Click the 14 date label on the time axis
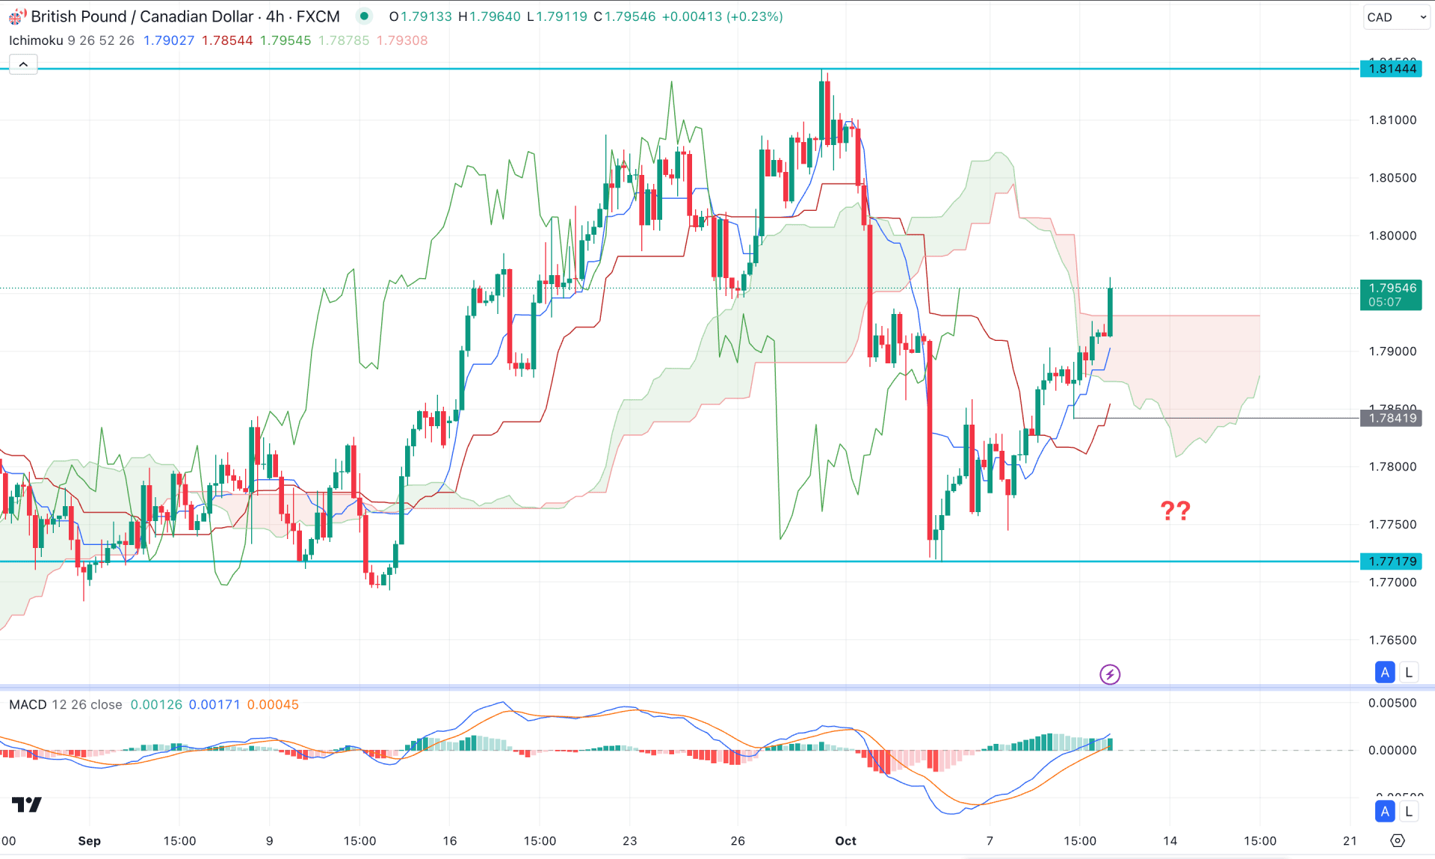 click(x=1170, y=841)
